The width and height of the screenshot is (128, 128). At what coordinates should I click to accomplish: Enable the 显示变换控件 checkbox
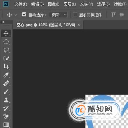pos(75,14)
